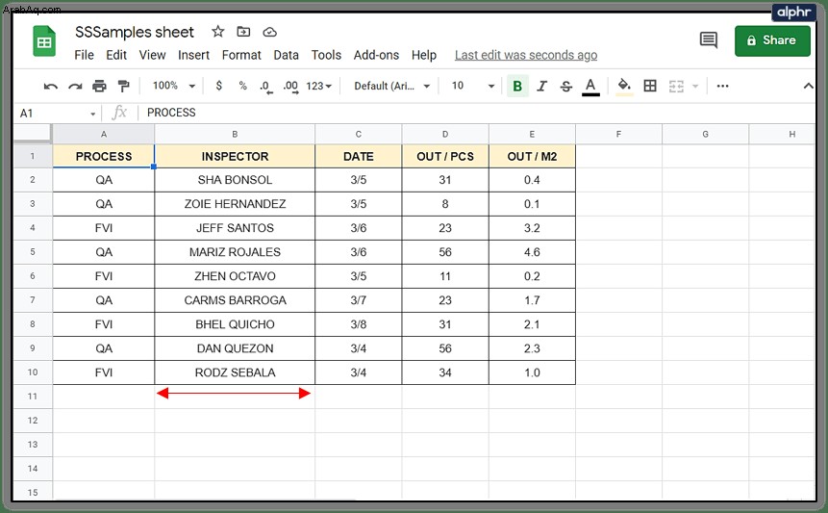Click the formula bar showing PROCESS
The image size is (828, 513).
click(x=475, y=113)
